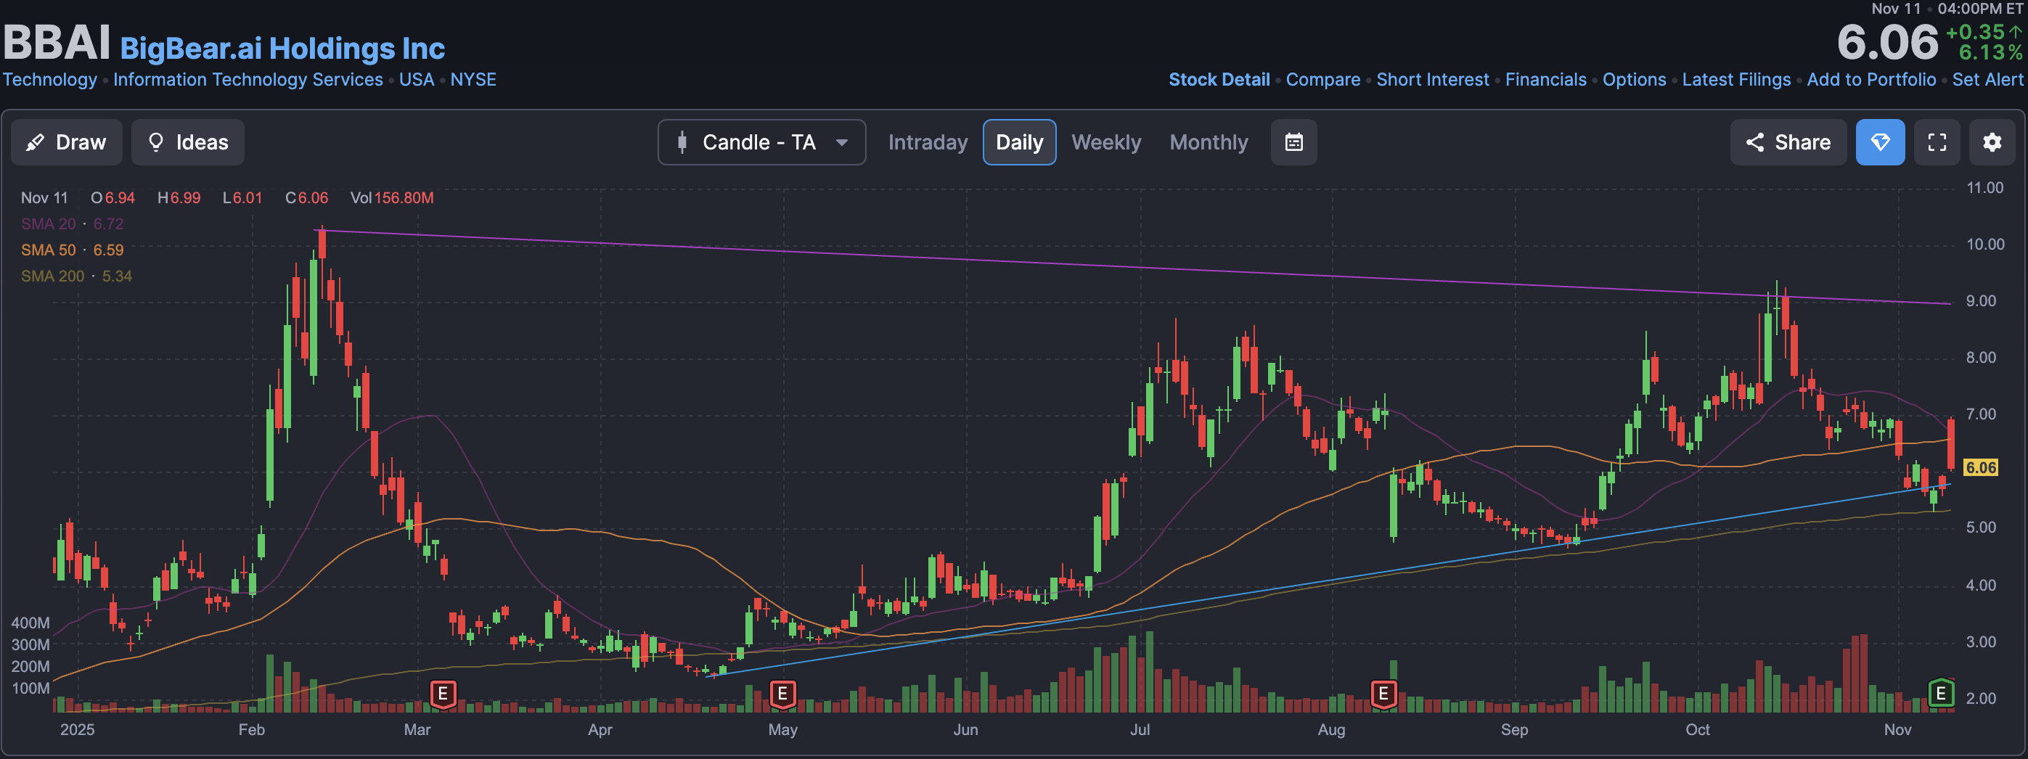The width and height of the screenshot is (2028, 759).
Task: Switch to Monthly timeframe
Action: (x=1209, y=142)
